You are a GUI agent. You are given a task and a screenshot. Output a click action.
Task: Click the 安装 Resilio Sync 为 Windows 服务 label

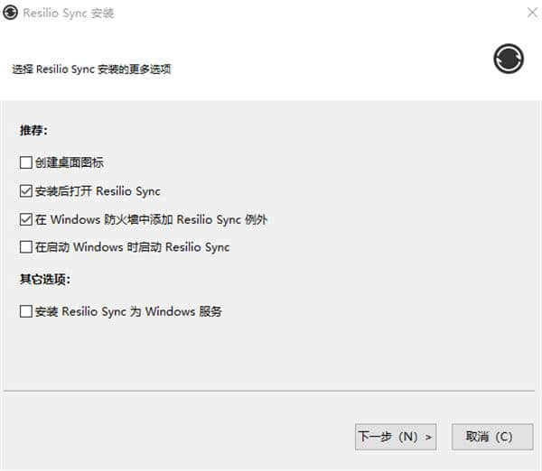coord(128,311)
